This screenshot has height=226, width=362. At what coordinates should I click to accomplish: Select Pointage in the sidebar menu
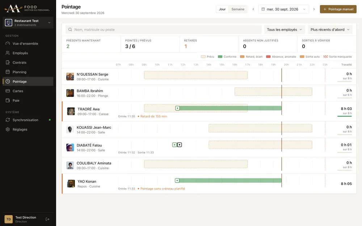point(28,81)
